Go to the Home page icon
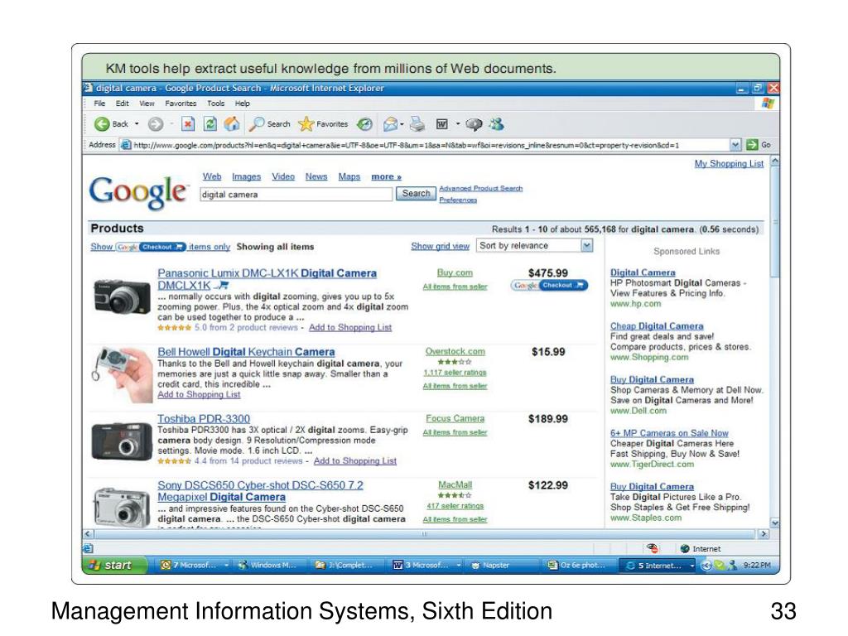Screen dimensions: 848x636 pyautogui.click(x=232, y=124)
